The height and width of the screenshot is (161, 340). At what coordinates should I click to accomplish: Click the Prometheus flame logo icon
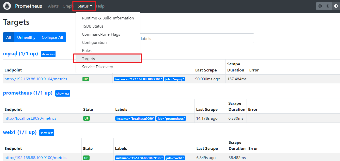pos(7,6)
